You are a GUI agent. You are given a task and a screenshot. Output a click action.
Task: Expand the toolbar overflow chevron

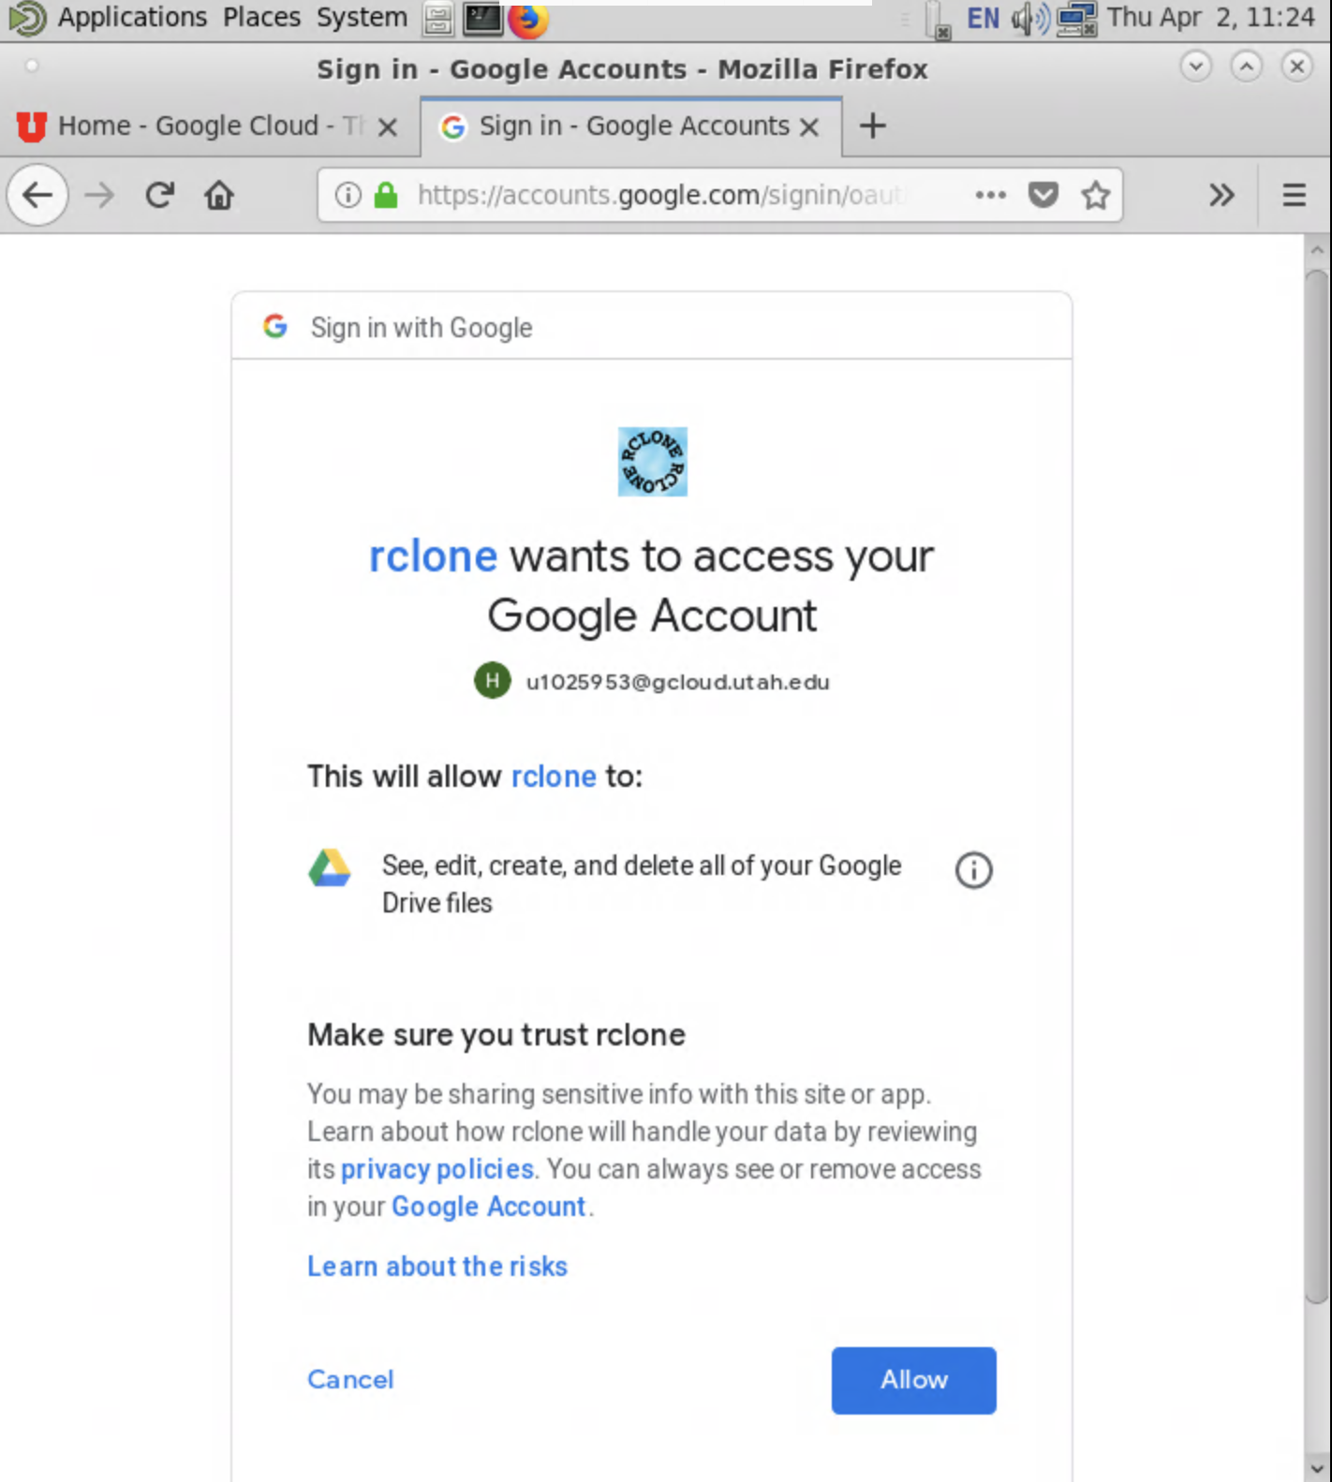click(1221, 195)
